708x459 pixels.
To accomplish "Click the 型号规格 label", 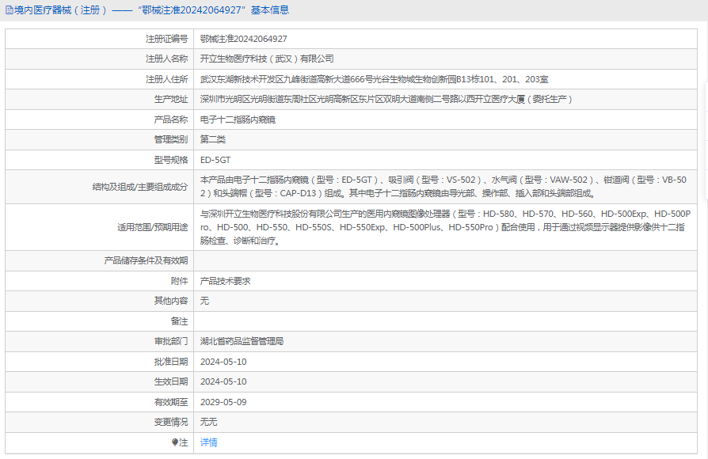I will 171,160.
